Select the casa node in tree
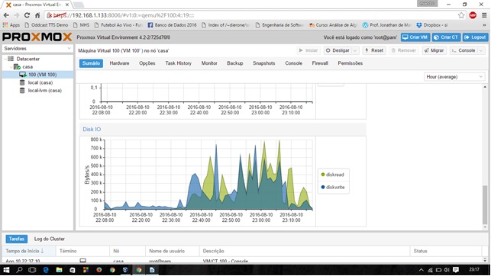 coord(27,67)
